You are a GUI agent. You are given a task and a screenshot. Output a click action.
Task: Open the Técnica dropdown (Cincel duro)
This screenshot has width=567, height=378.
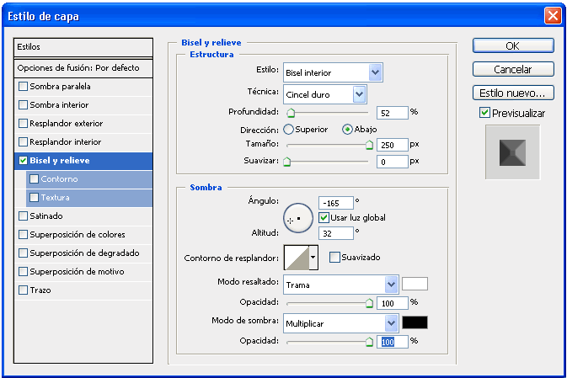click(x=324, y=94)
